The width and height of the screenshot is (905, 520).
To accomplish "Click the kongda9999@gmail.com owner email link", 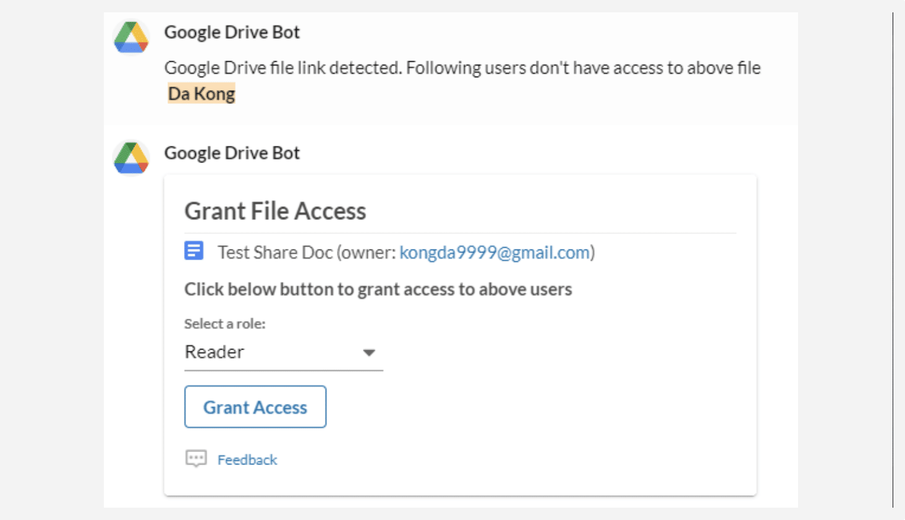I will (495, 253).
